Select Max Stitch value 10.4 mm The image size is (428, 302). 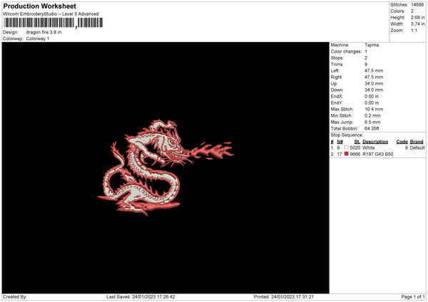pos(374,109)
